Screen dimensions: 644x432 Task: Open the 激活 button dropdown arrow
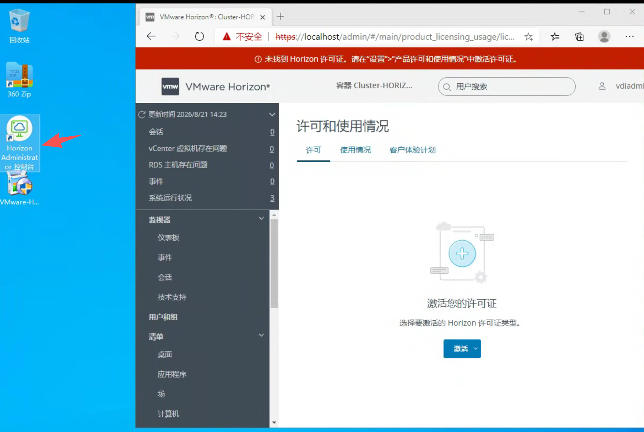pos(476,349)
